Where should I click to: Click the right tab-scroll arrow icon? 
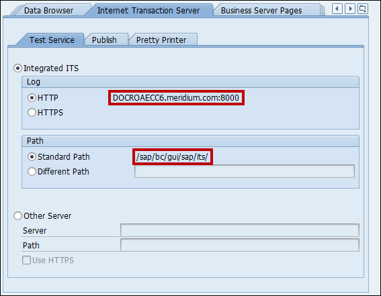coord(350,9)
